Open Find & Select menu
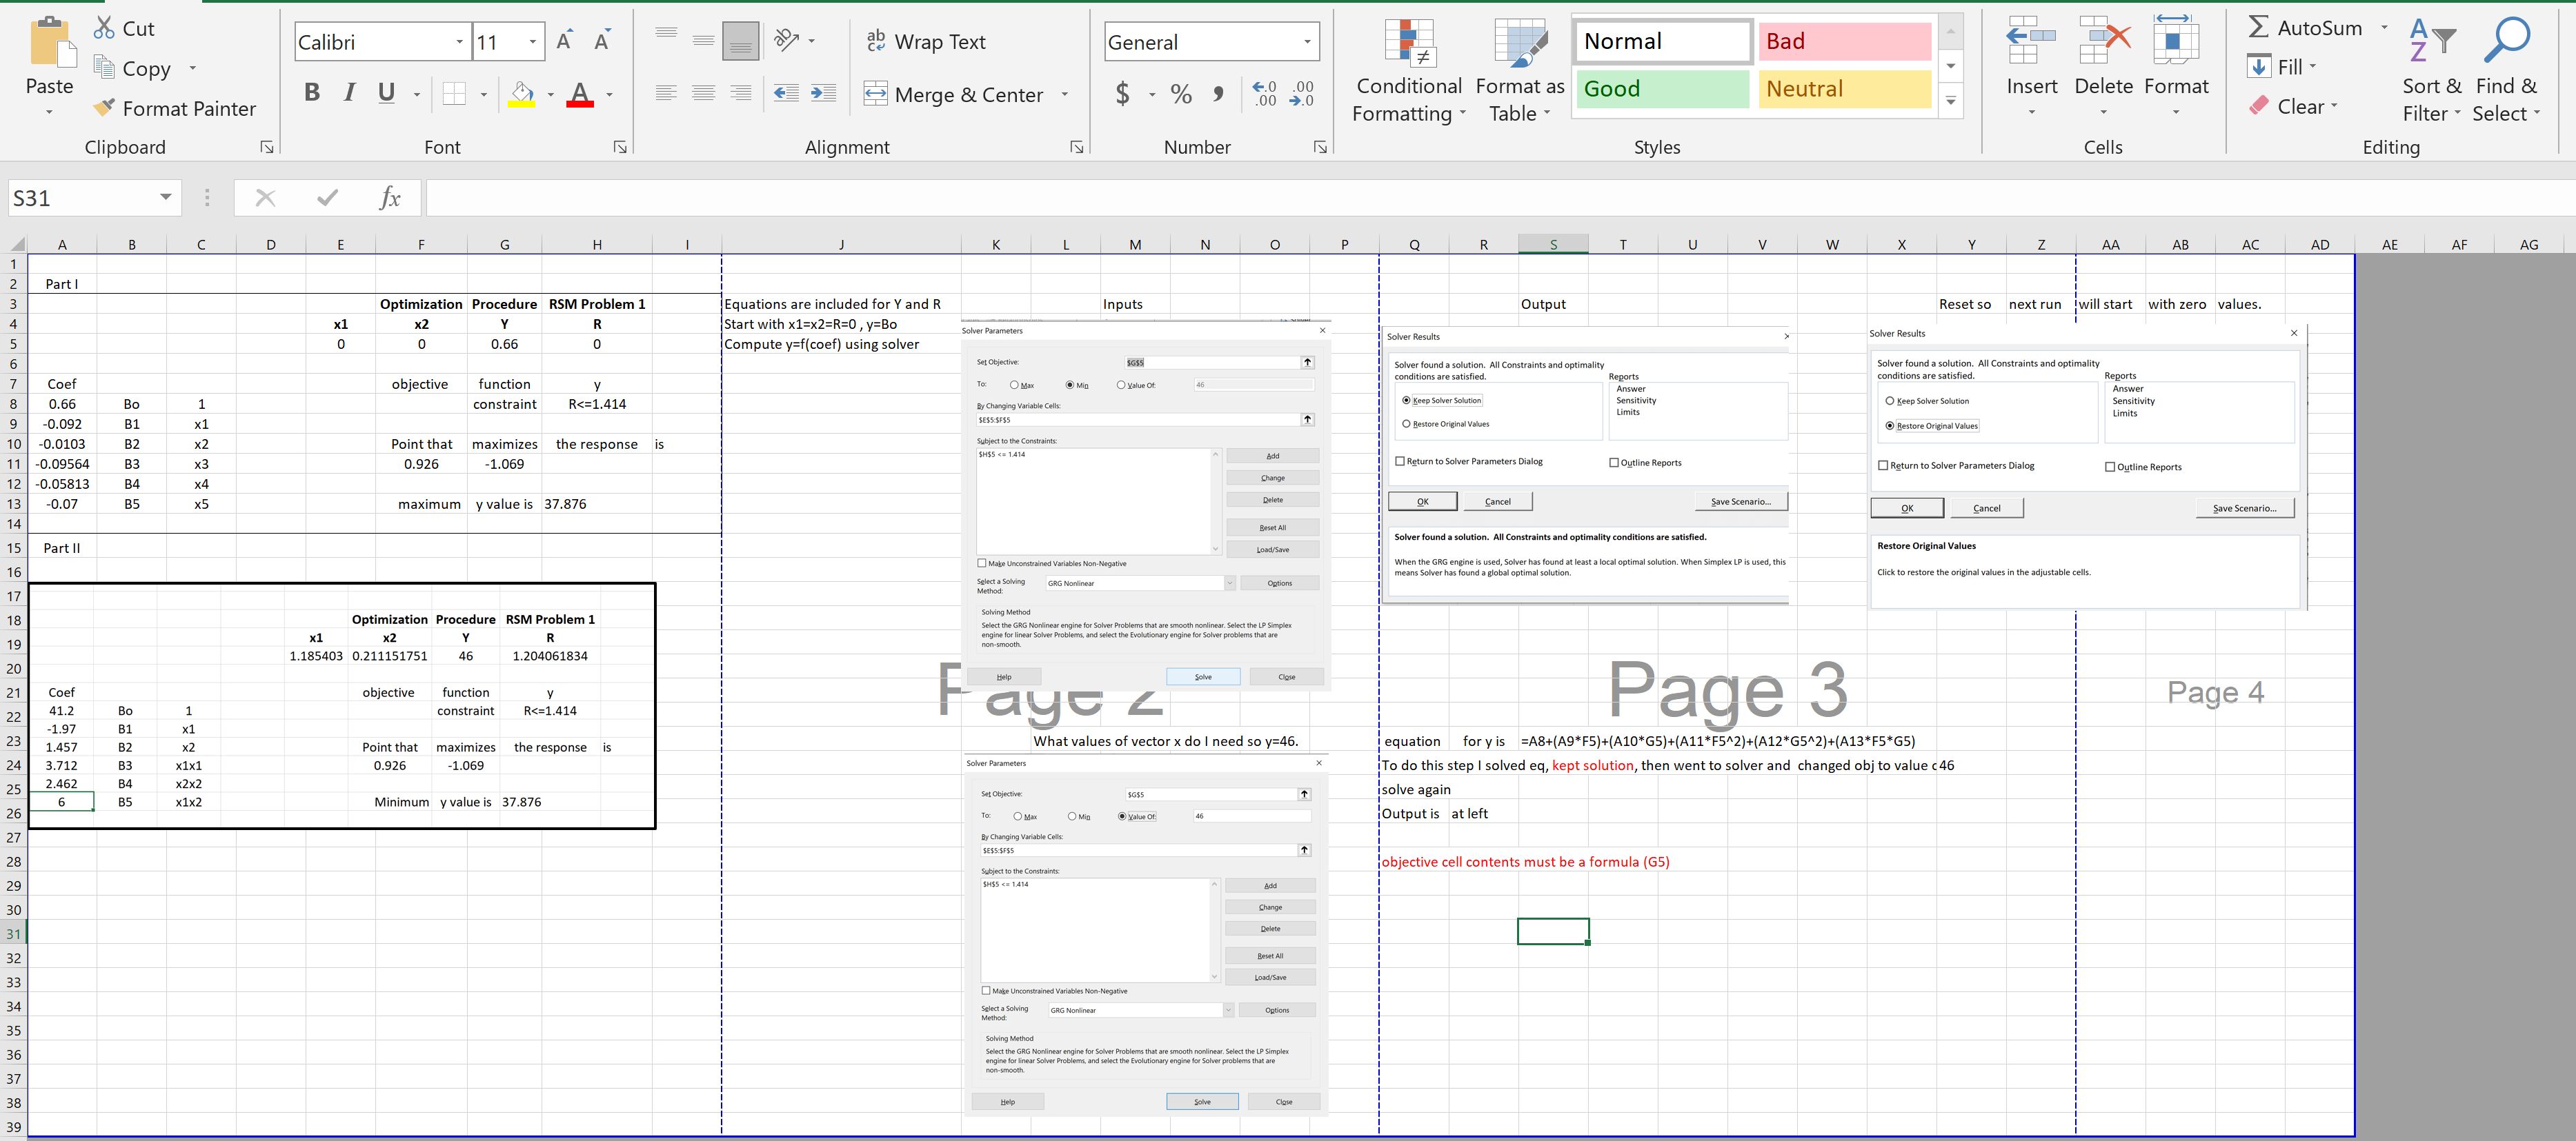 coord(2506,71)
